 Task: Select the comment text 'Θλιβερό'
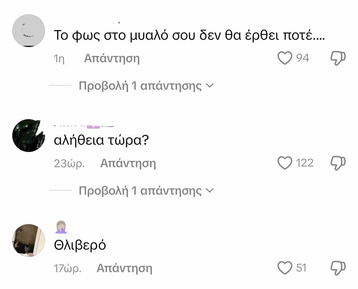(80, 245)
